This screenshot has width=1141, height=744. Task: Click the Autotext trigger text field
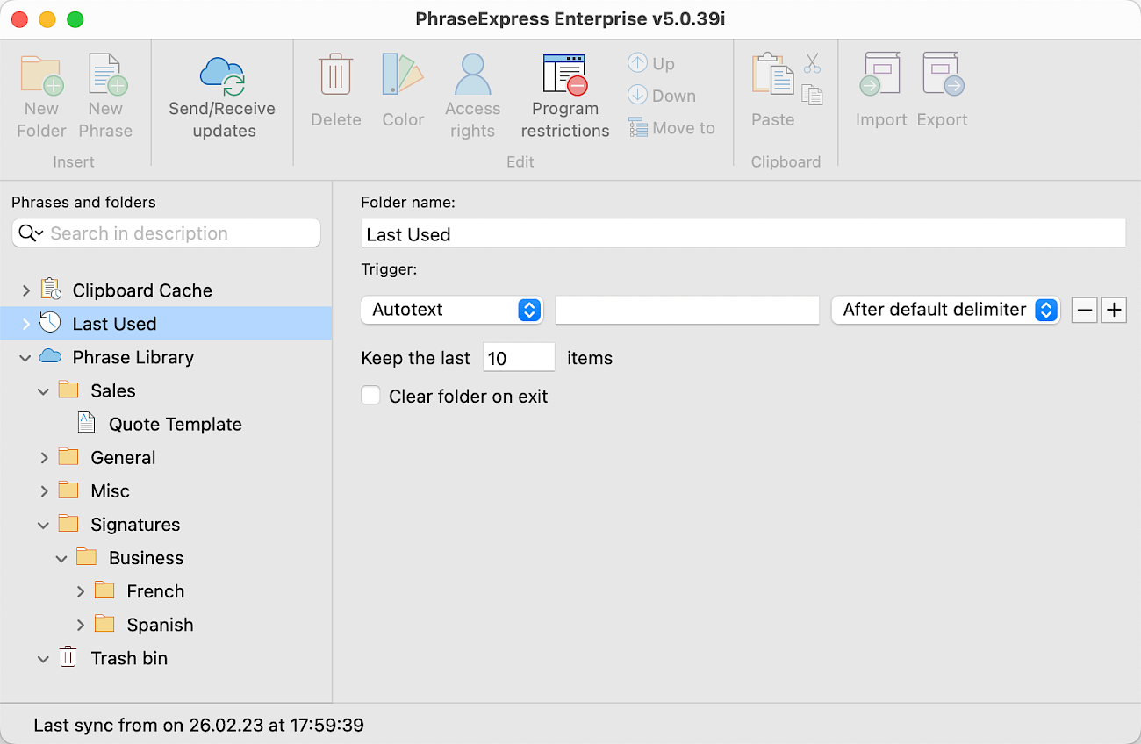tap(687, 310)
